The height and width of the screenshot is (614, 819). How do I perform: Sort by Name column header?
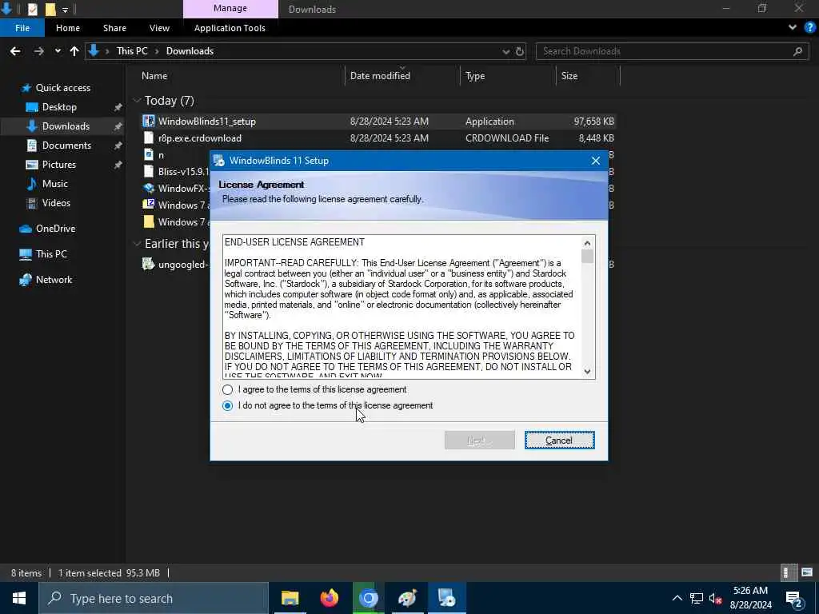coord(154,76)
